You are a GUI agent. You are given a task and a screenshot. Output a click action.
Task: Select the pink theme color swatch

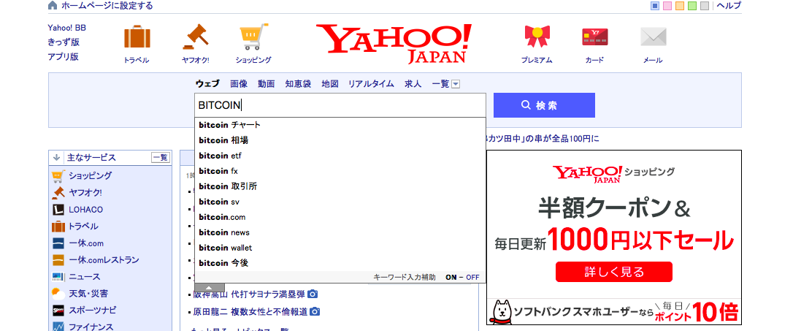[667, 6]
